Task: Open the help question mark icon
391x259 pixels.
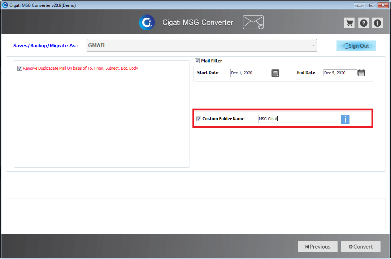Action: tap(364, 23)
